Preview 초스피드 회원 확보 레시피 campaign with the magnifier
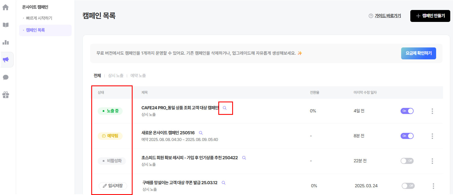Image resolution: width=453 pixels, height=195 pixels. click(x=244, y=158)
